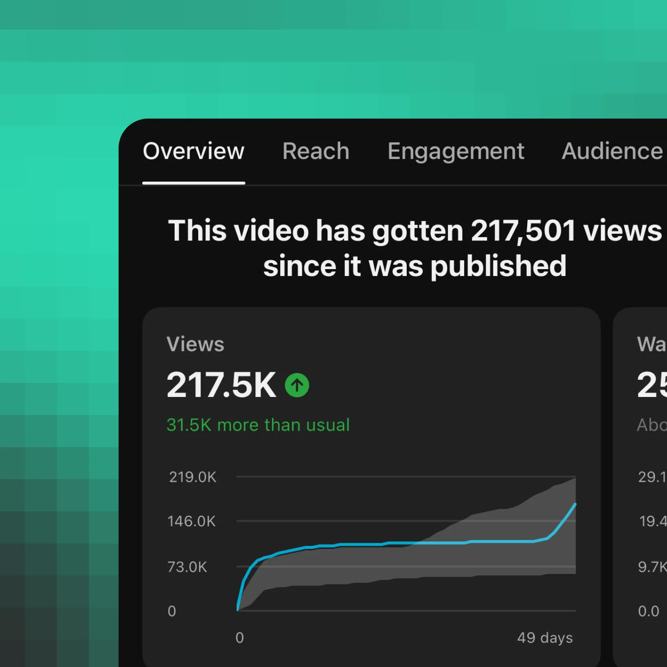667x667 pixels.
Task: Click the '31.5K more than usual' text
Action: [258, 425]
